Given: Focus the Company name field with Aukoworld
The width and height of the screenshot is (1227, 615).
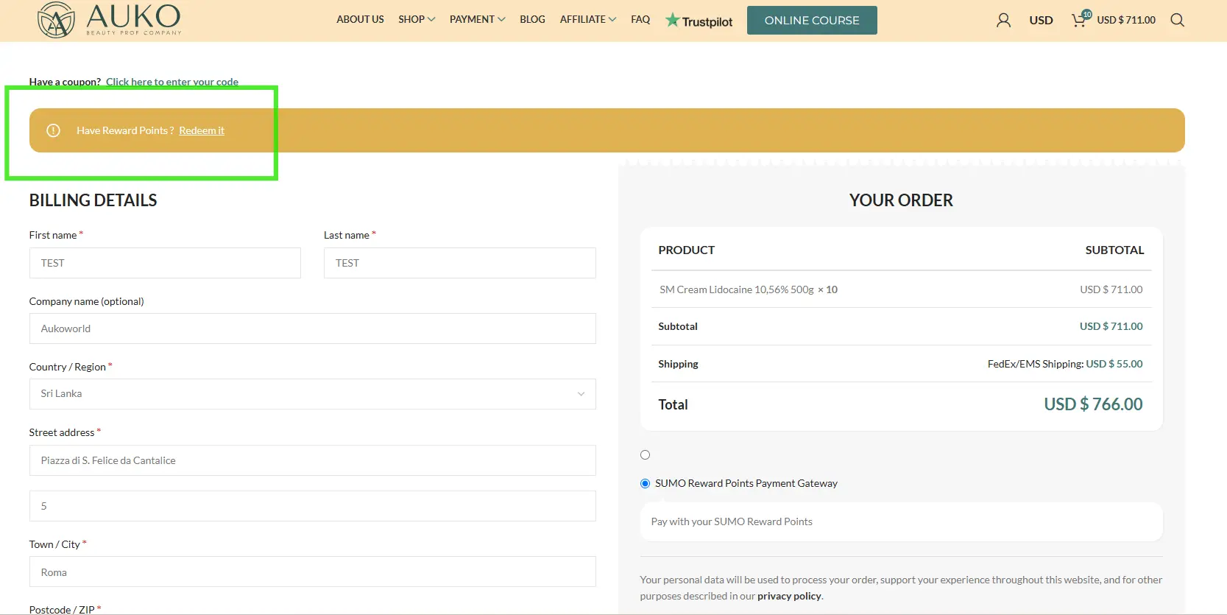Looking at the screenshot, I should 312,328.
